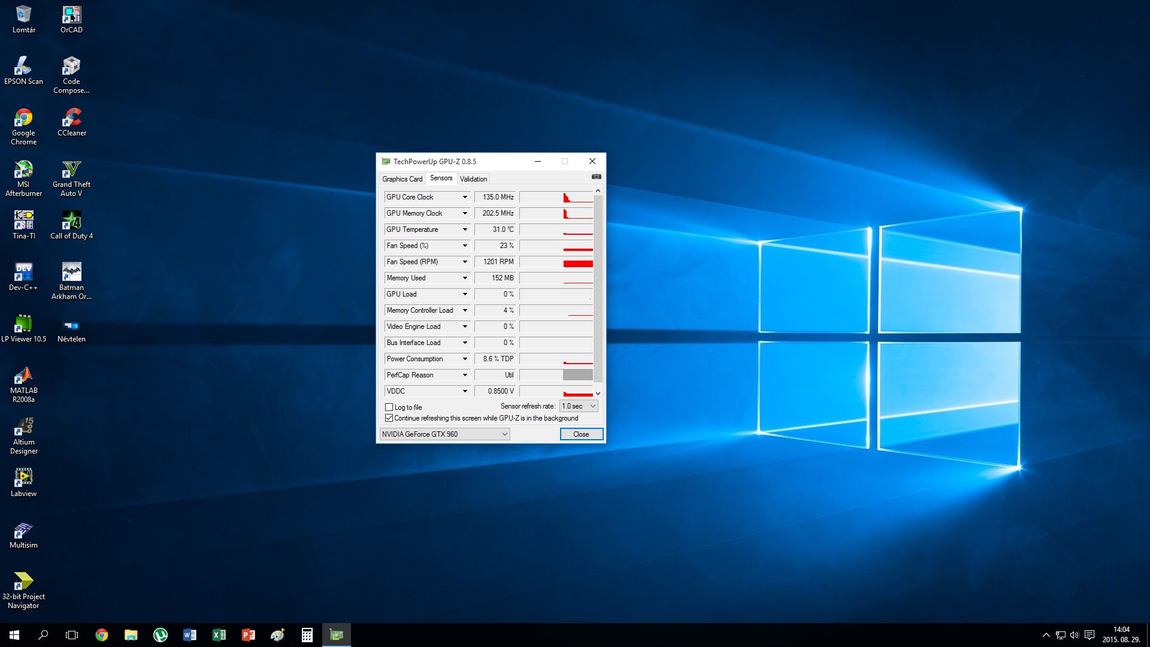Launch the MSI Afterburner shortcut

coord(23,178)
